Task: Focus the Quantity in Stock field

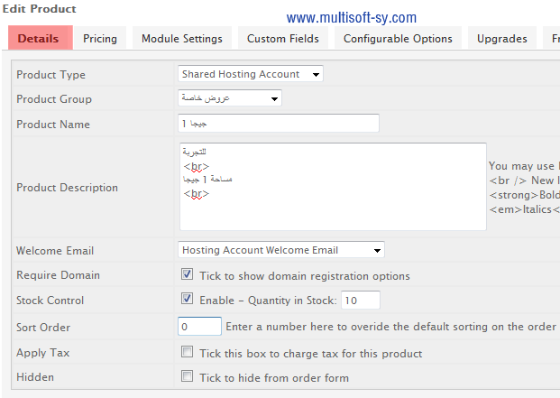Action: click(361, 301)
